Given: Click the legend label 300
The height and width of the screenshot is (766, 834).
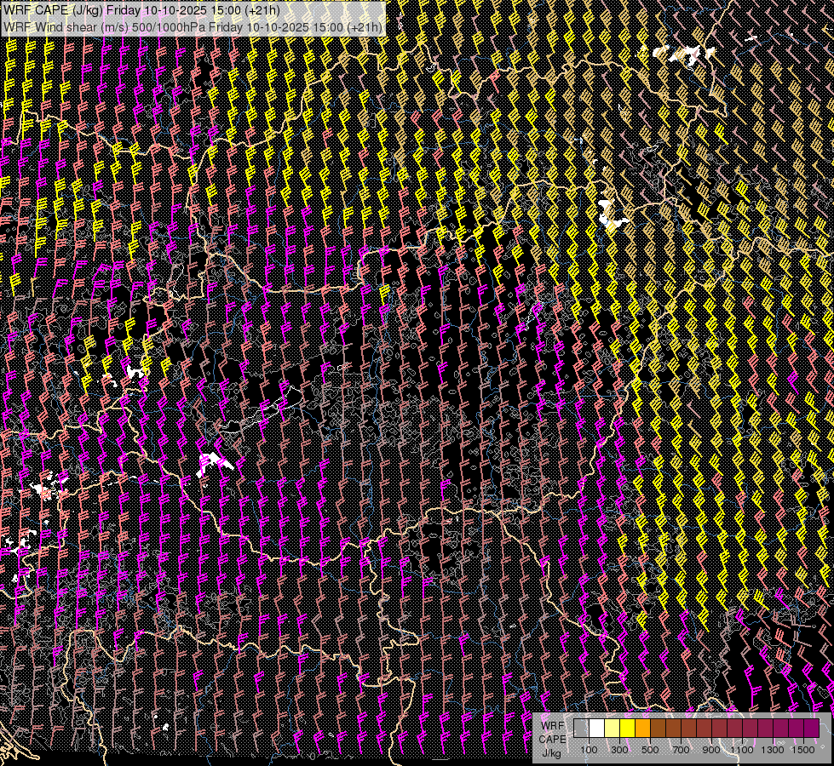Looking at the screenshot, I should click(619, 750).
